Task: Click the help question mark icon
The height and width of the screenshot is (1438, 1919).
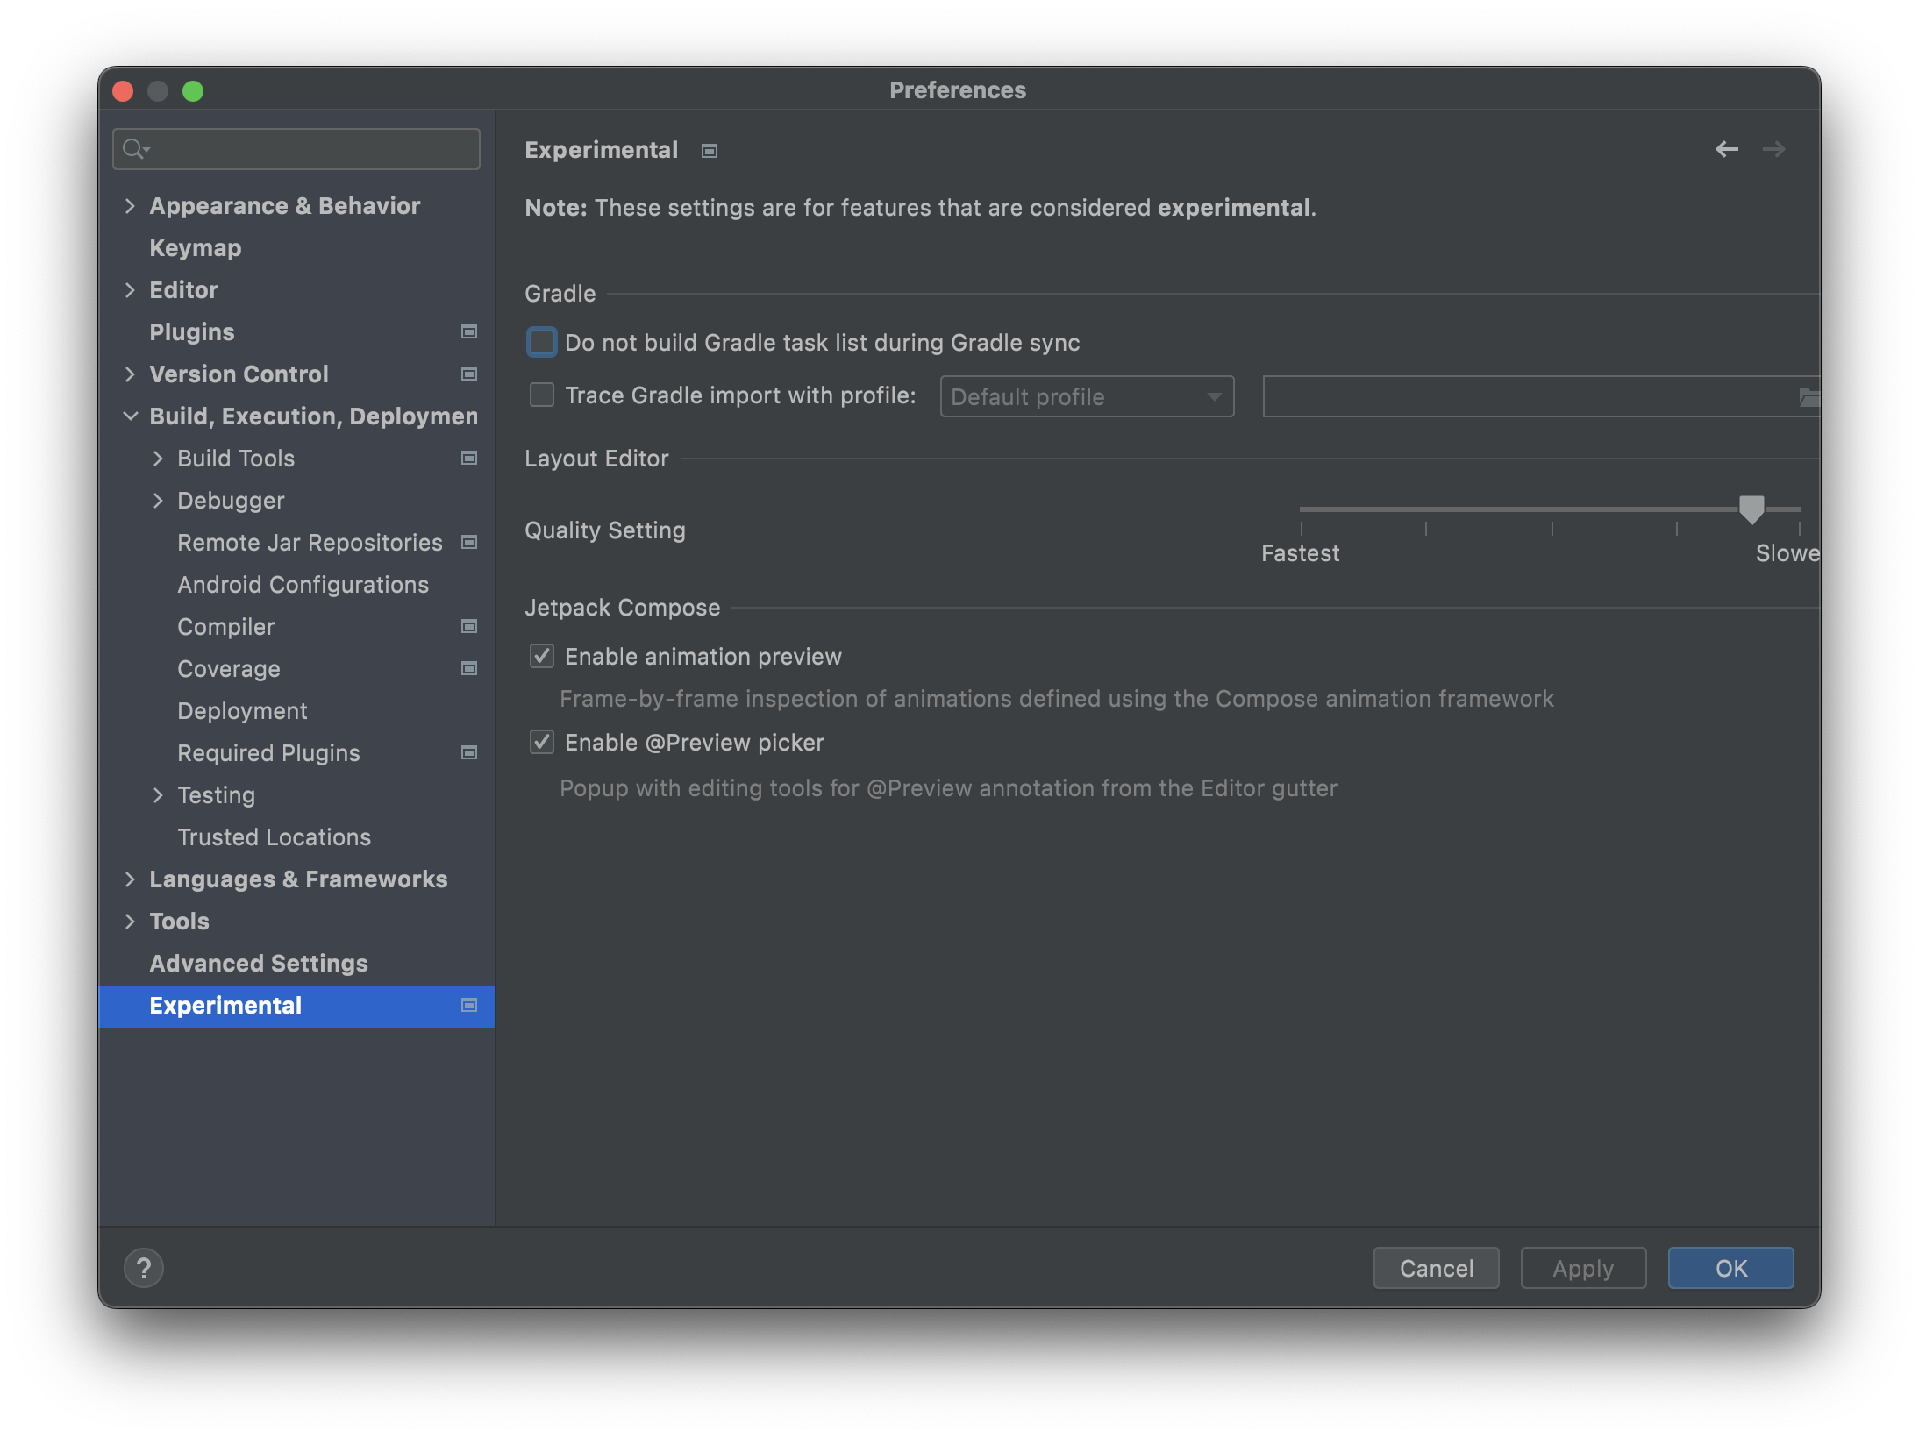Action: [144, 1268]
